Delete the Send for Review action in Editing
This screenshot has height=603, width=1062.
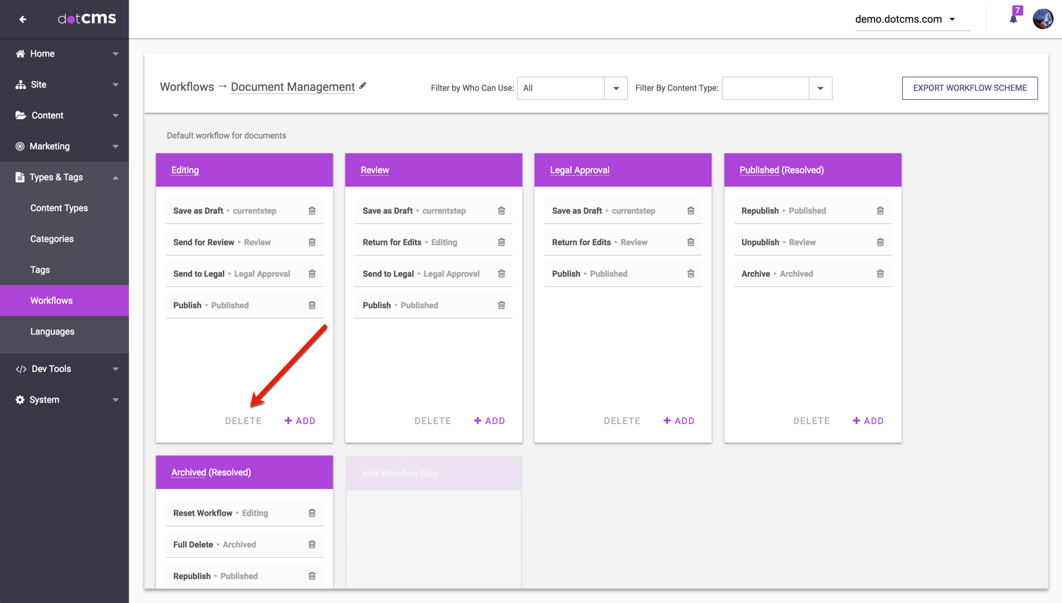[312, 242]
